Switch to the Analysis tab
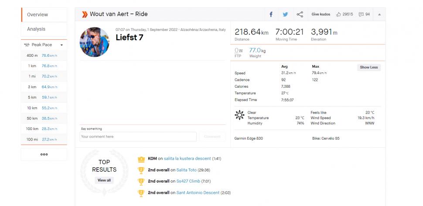The image size is (423, 206). point(44,29)
